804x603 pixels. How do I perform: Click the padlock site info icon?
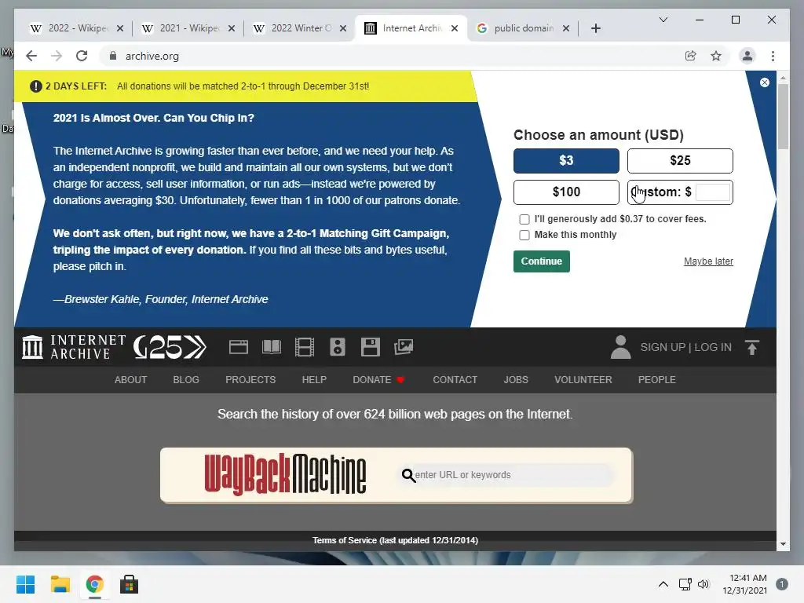113,56
